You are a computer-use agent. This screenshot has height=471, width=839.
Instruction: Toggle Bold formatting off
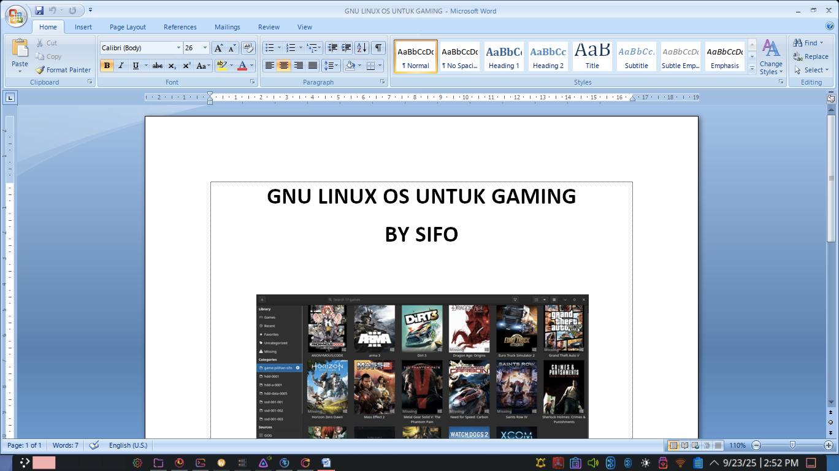(x=107, y=66)
